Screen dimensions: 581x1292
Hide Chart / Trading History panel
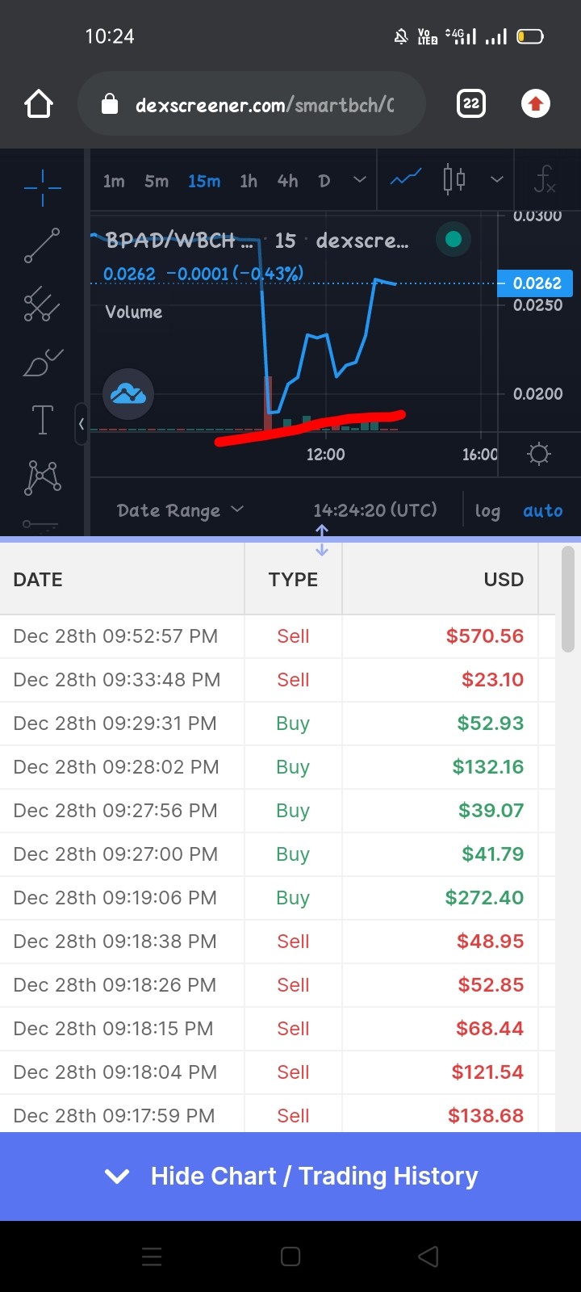290,1176
